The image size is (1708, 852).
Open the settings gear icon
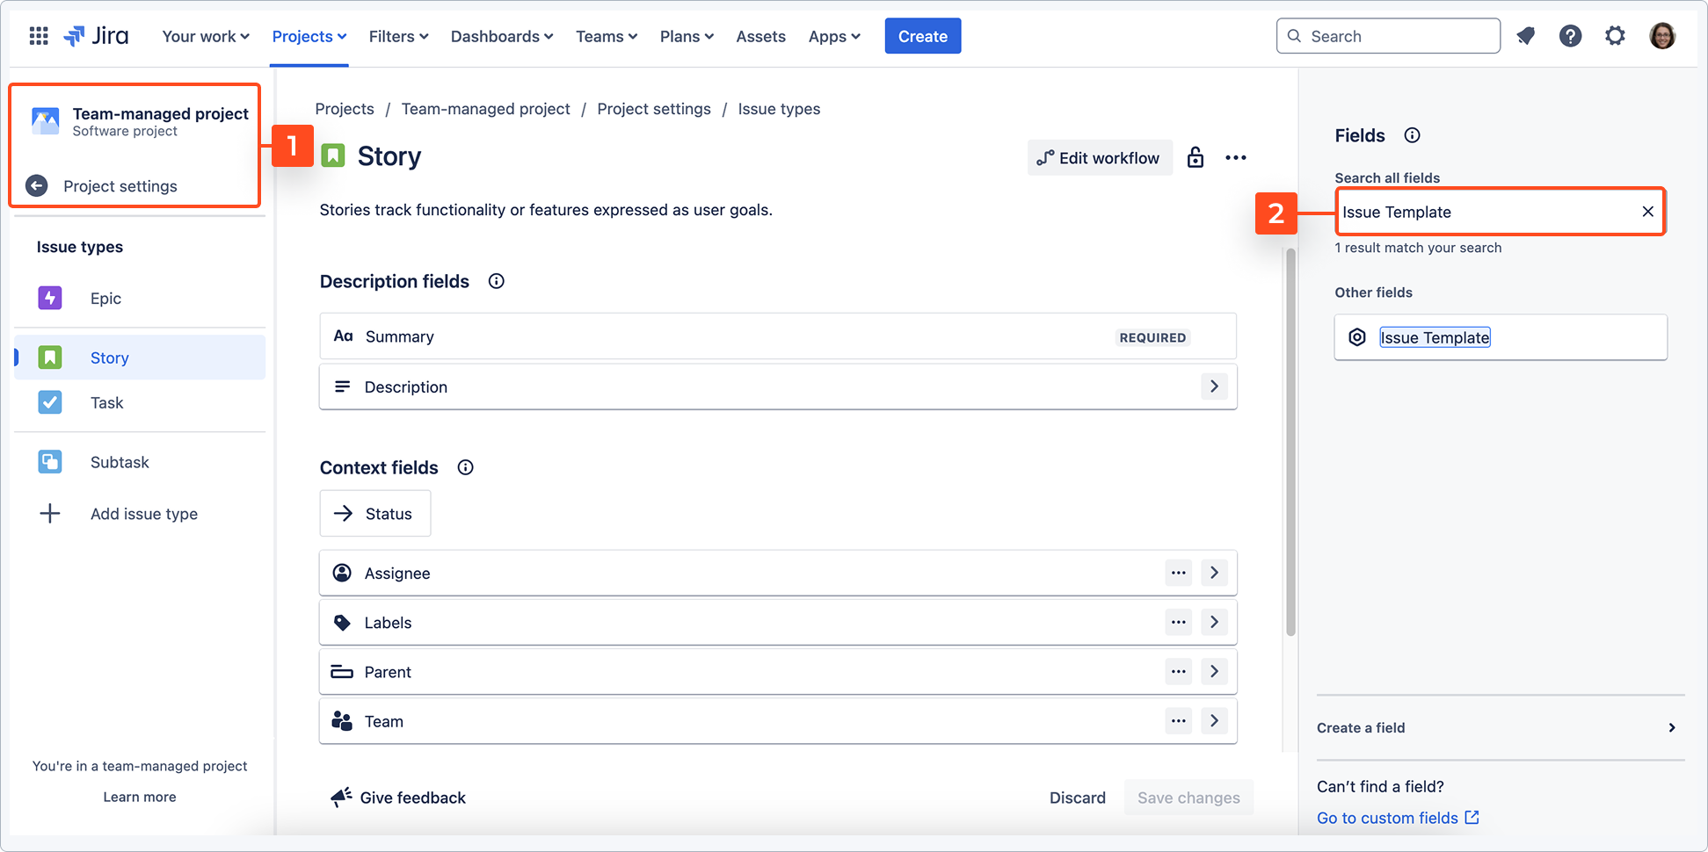point(1615,36)
